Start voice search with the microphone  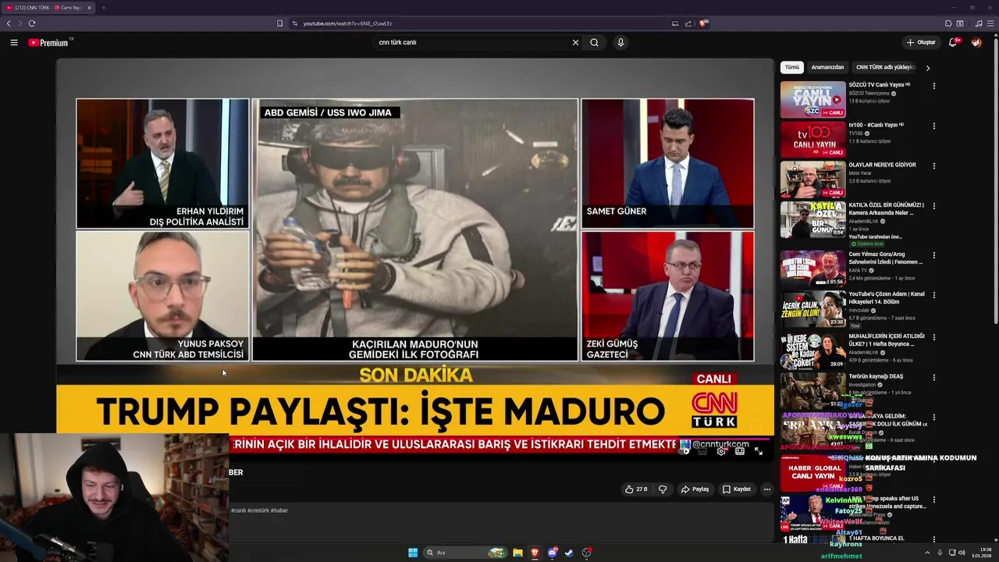620,43
